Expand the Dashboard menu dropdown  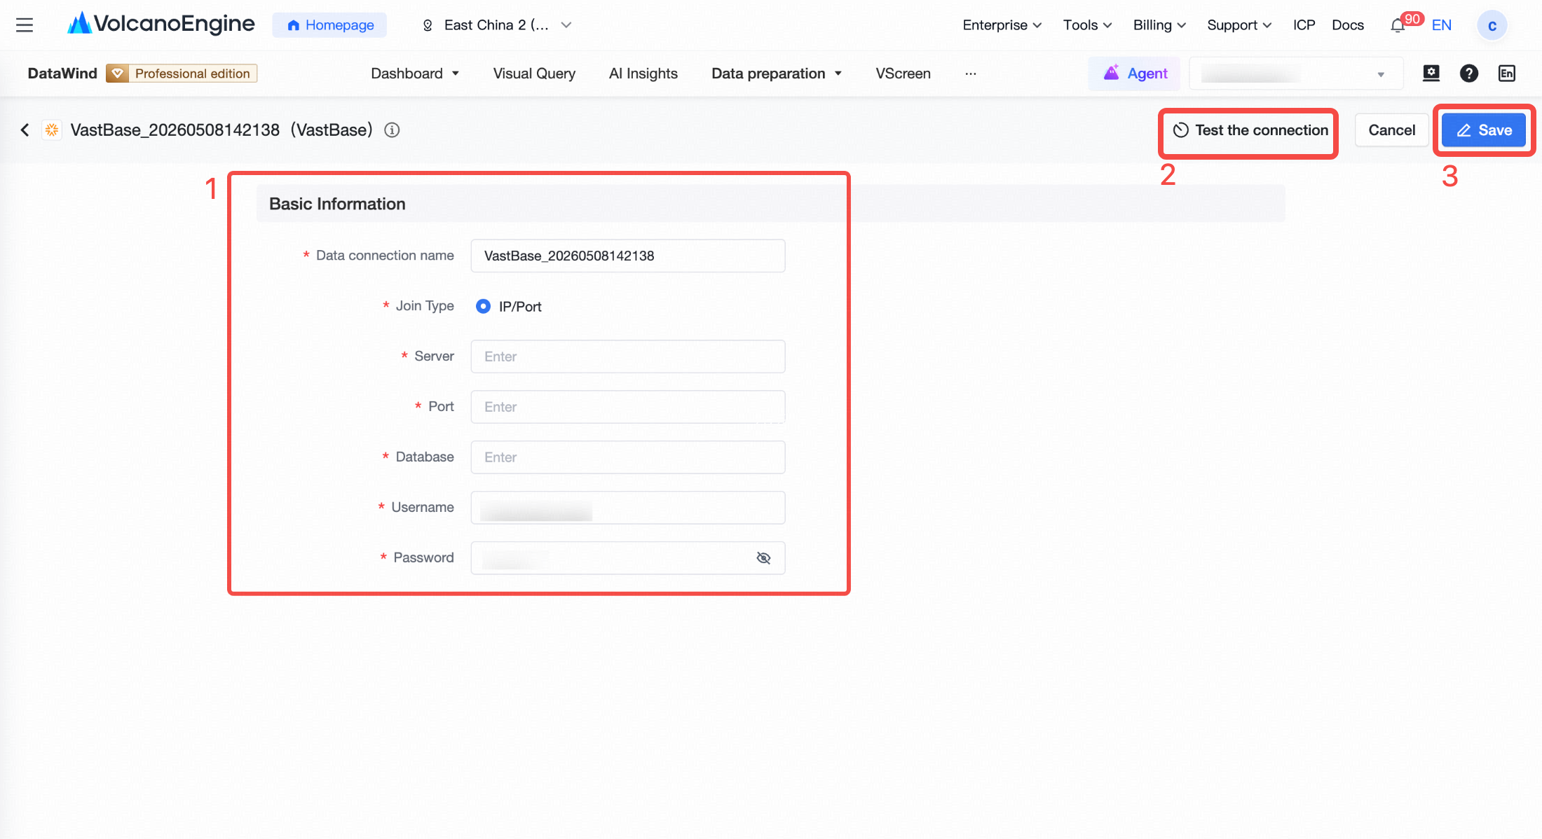[x=415, y=74]
